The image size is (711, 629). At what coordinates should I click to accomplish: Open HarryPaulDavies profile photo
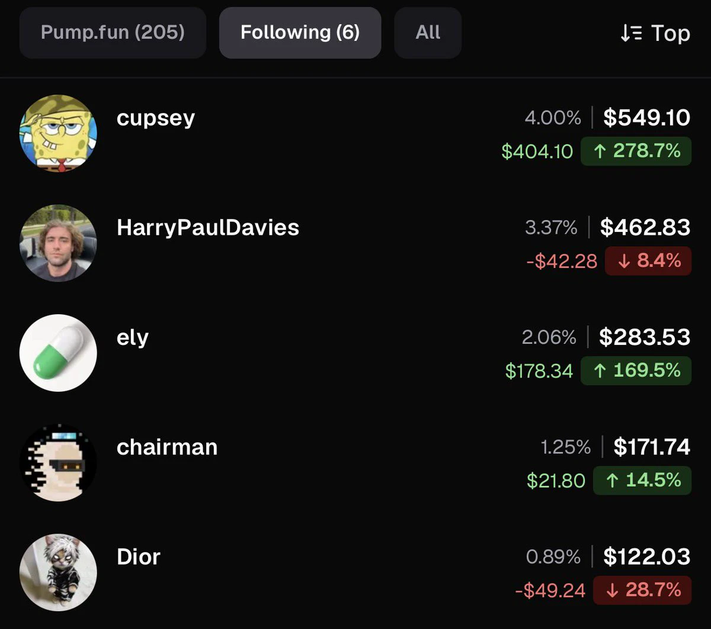(x=58, y=243)
